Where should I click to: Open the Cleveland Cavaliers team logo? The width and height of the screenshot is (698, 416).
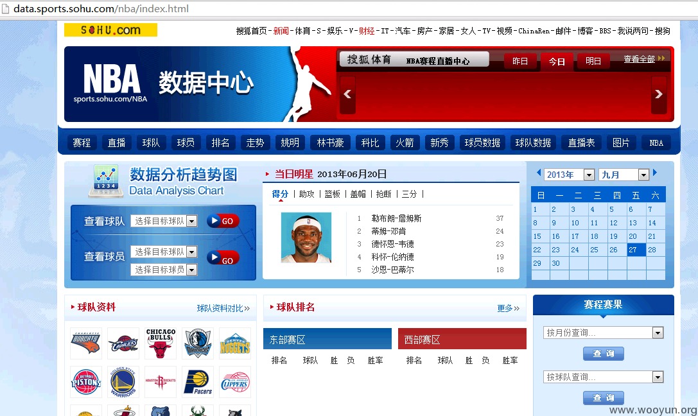(123, 343)
